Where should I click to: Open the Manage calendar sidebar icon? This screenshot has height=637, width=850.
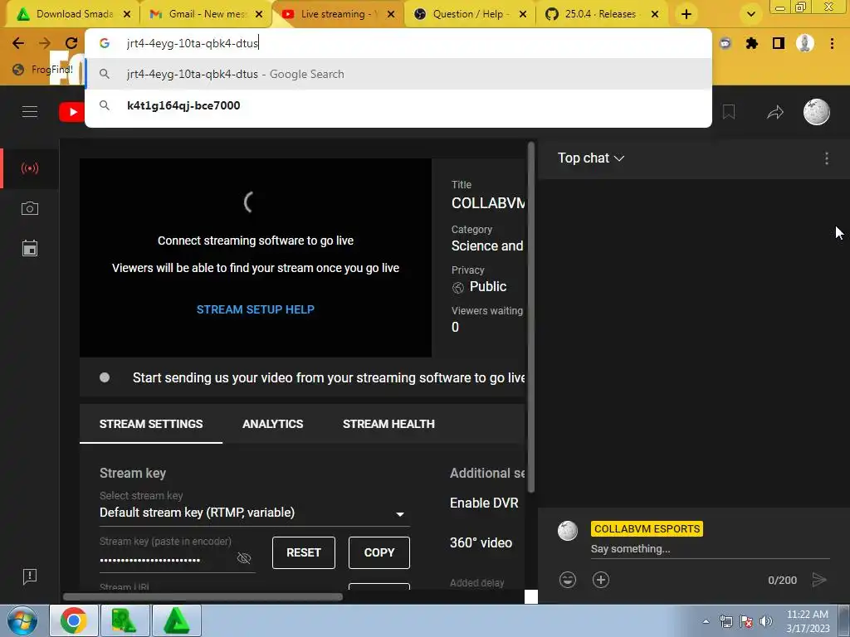click(x=30, y=248)
